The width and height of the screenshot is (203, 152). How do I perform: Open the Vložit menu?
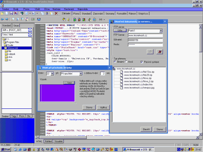coord(37,9)
